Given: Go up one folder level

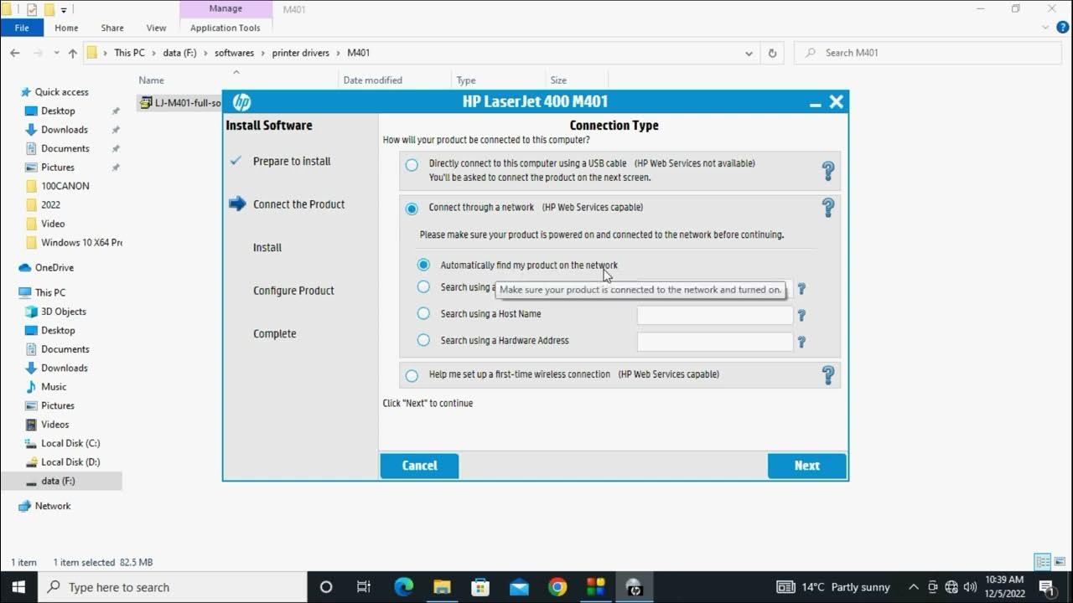Looking at the screenshot, I should (73, 53).
